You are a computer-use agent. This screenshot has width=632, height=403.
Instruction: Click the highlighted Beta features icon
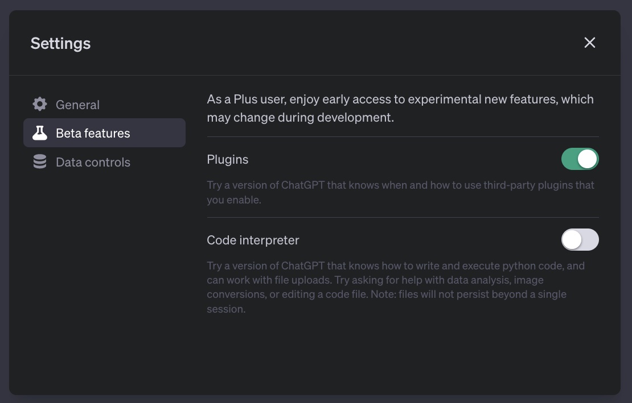click(x=39, y=132)
